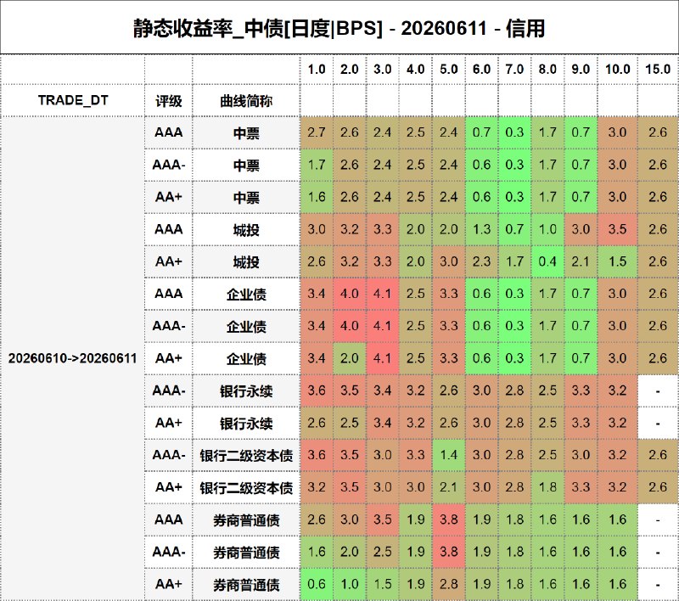Click 银行永续 label in the AA+ row

coord(246,424)
